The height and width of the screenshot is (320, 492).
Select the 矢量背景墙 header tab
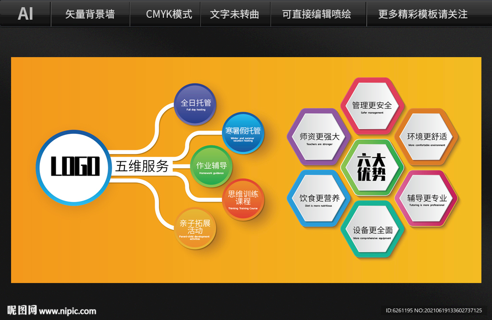point(90,14)
